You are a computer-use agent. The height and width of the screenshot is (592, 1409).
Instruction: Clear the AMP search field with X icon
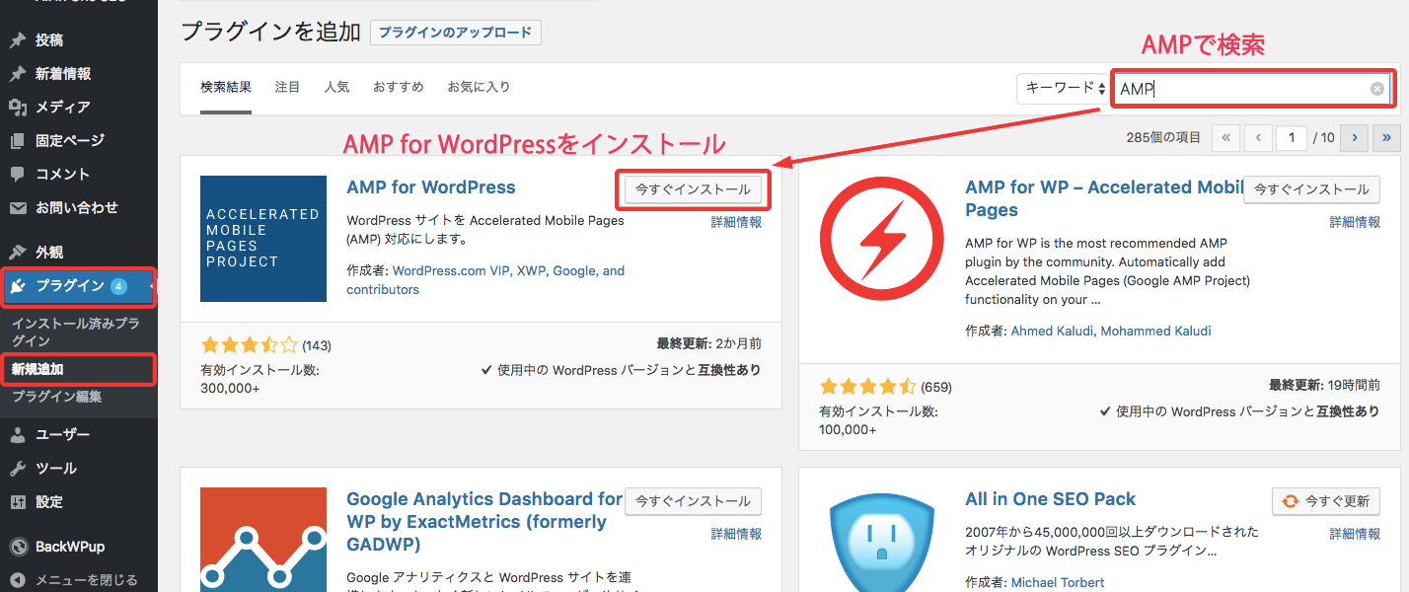pos(1376,89)
